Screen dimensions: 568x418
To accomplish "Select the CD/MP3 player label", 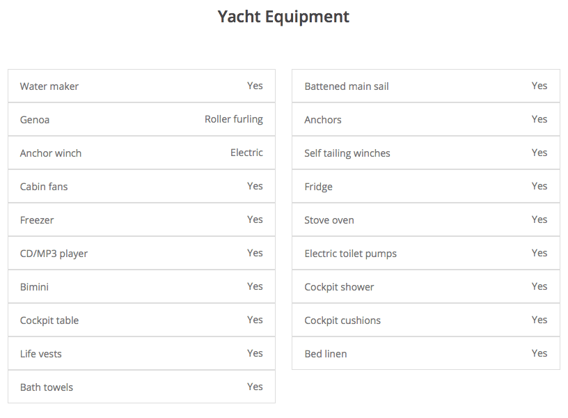I will coord(54,254).
